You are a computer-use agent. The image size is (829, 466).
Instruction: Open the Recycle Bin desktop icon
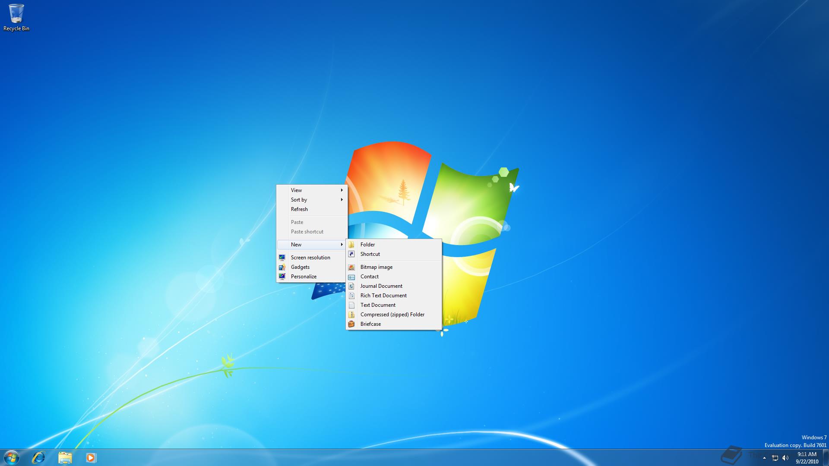[16, 17]
